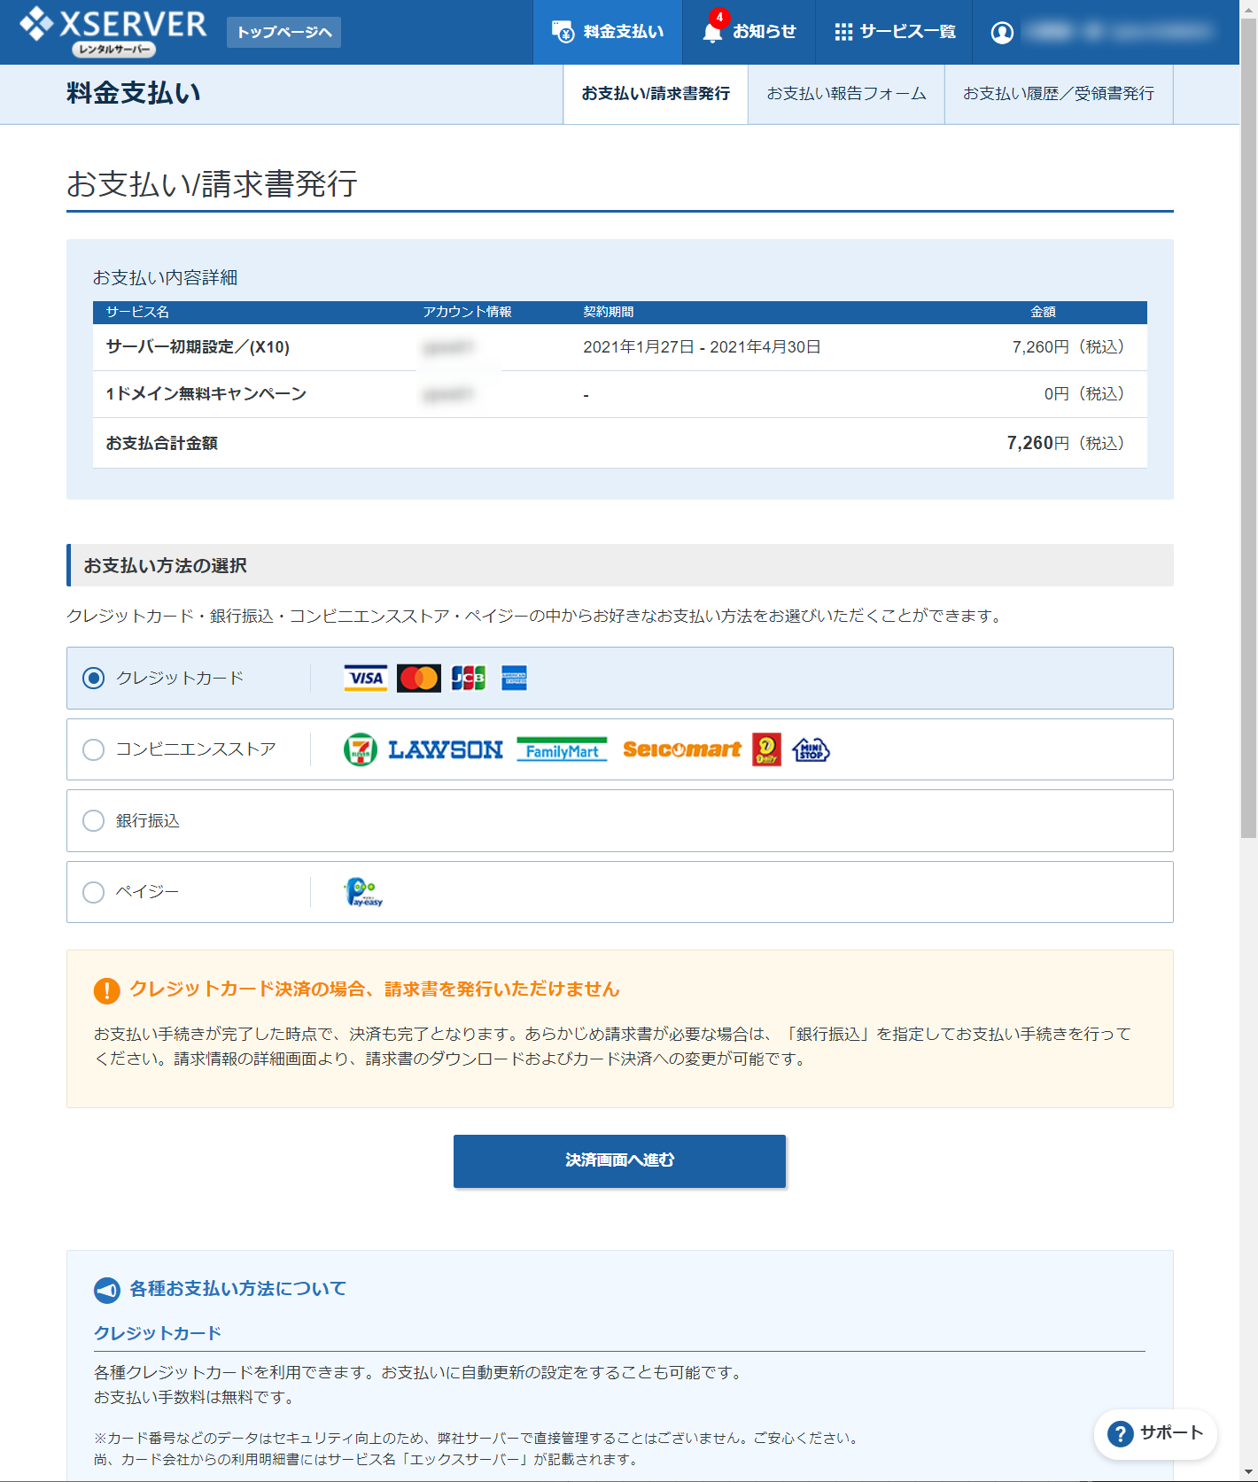
Task: Select the ペイジー radio button
Action: coord(93,892)
